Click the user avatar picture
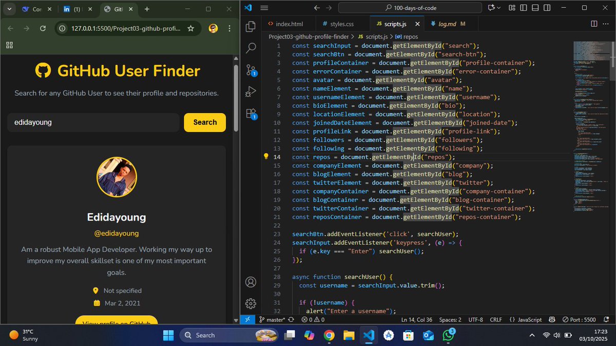This screenshot has height=346, width=616. [117, 177]
